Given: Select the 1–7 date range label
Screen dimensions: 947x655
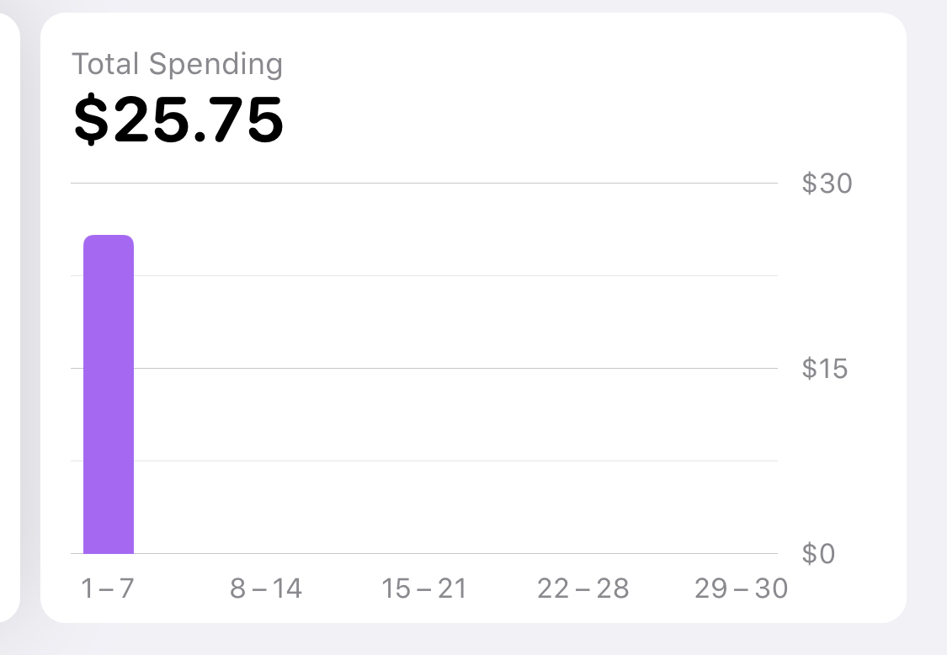Looking at the screenshot, I should pyautogui.click(x=108, y=588).
